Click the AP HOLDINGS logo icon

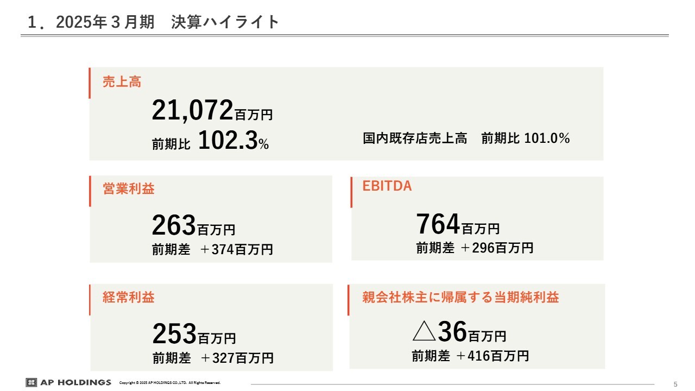[x=31, y=382]
